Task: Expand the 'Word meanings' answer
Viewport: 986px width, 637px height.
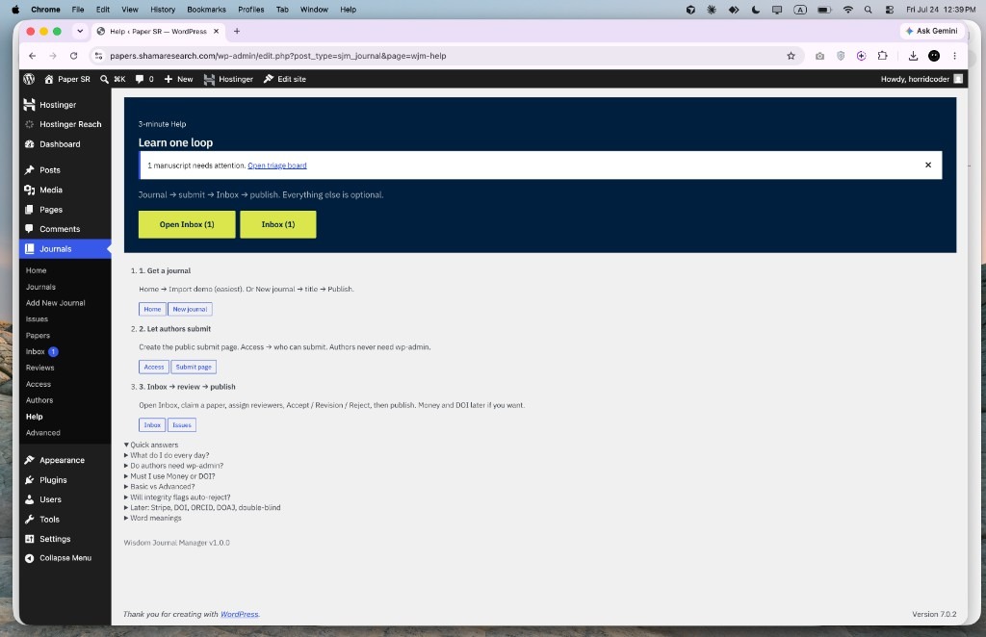Action: click(x=153, y=519)
